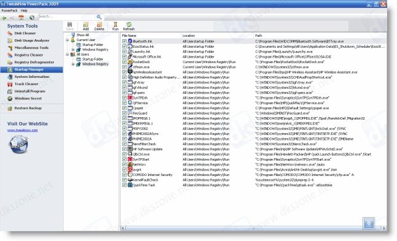Click the Add toolbar icon
The image size is (397, 241).
click(86, 26)
